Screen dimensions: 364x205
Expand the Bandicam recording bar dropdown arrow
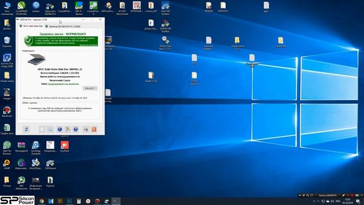[x=300, y=195]
